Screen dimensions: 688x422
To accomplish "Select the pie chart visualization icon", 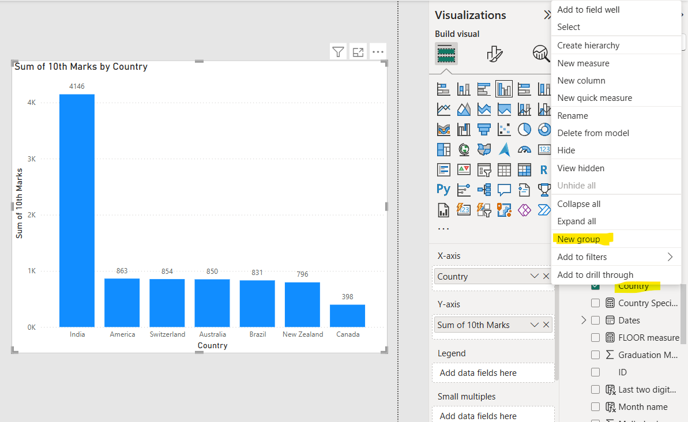I will 524,129.
